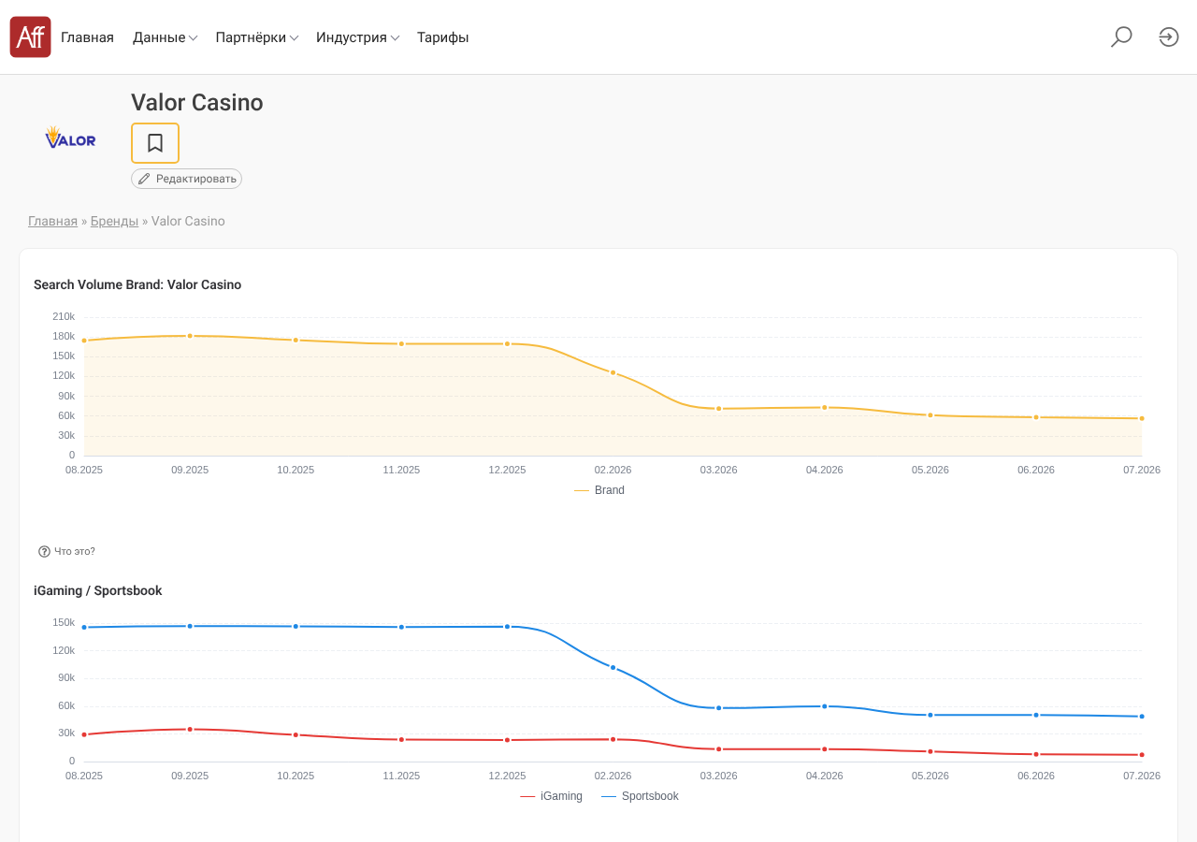
Task: Click the Valor brand logo image
Action: [70, 138]
